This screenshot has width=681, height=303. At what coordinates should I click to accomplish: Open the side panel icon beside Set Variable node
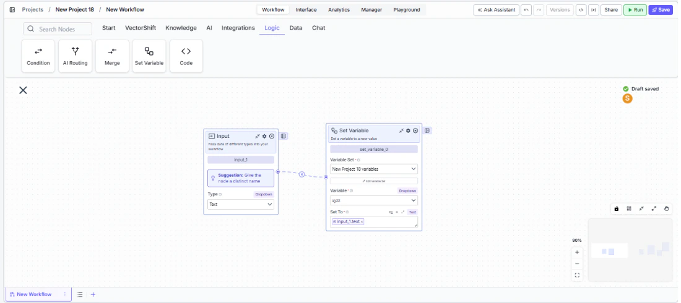coord(428,130)
